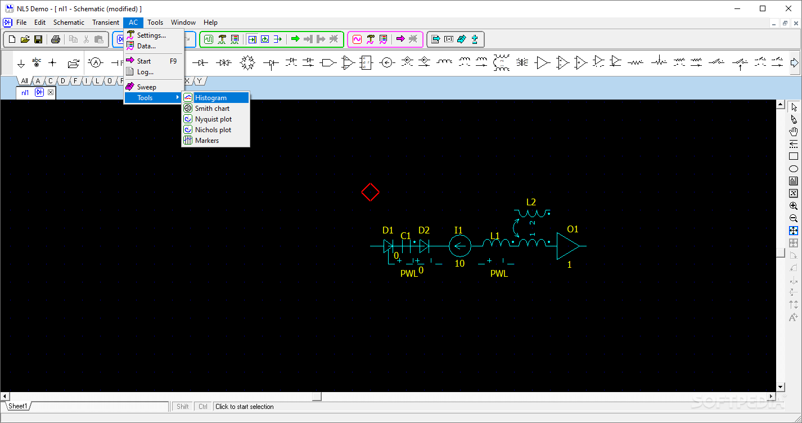Screen dimensions: 802x423
Task: Click the Shift status indicator
Action: click(182, 407)
